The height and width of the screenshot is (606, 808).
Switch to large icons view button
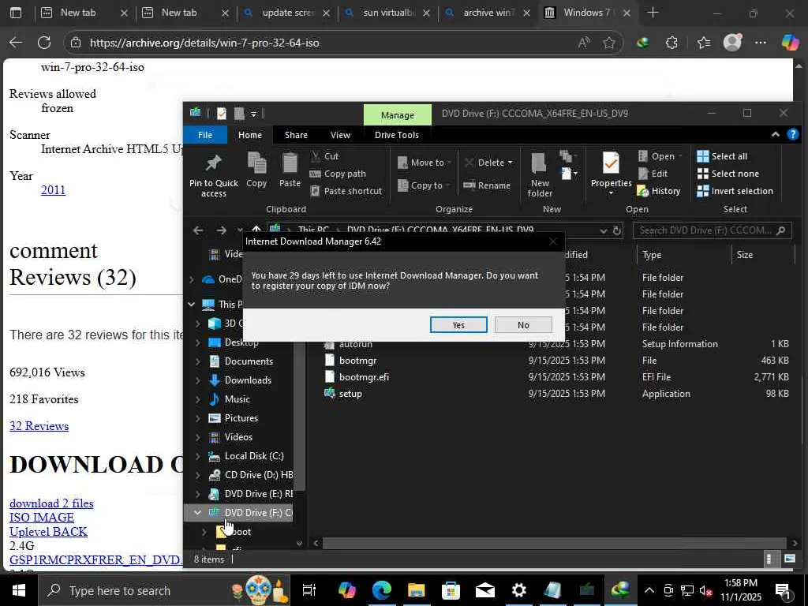click(789, 559)
